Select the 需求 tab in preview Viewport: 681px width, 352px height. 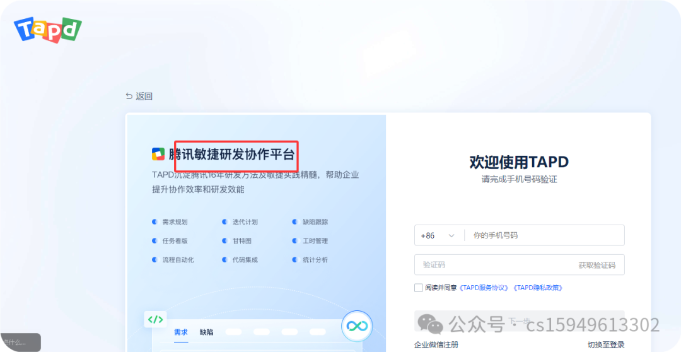pyautogui.click(x=181, y=332)
